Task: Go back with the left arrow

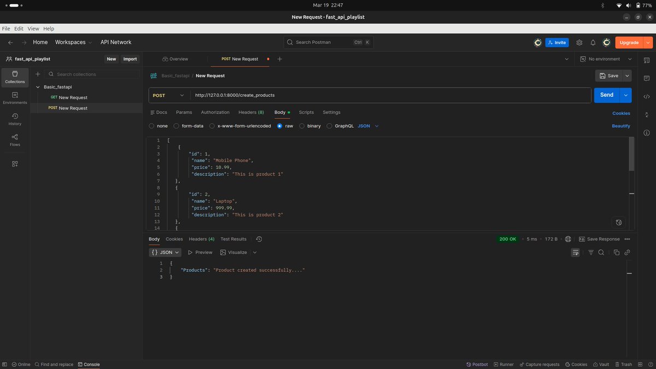Action: (x=10, y=42)
